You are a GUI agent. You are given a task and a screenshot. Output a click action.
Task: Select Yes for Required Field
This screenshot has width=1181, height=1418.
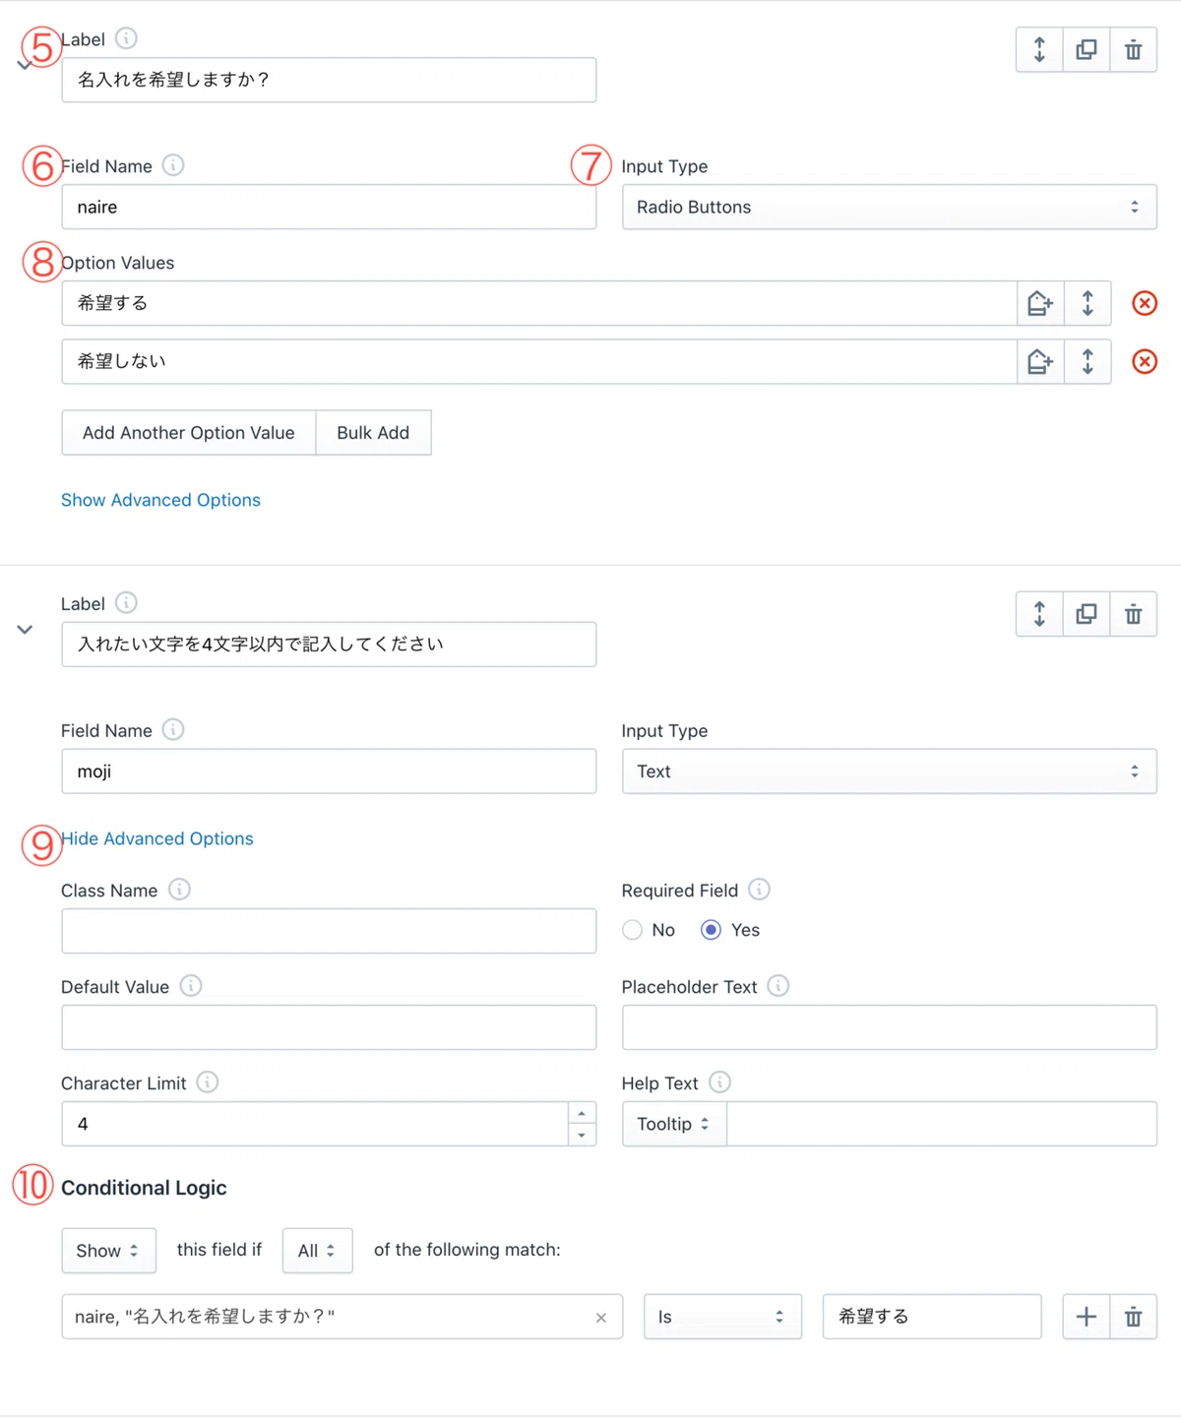click(x=711, y=930)
